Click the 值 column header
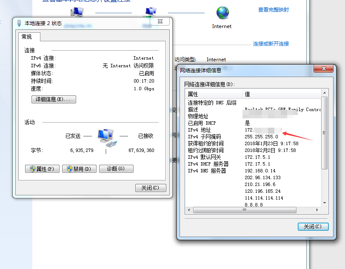 (x=282, y=94)
